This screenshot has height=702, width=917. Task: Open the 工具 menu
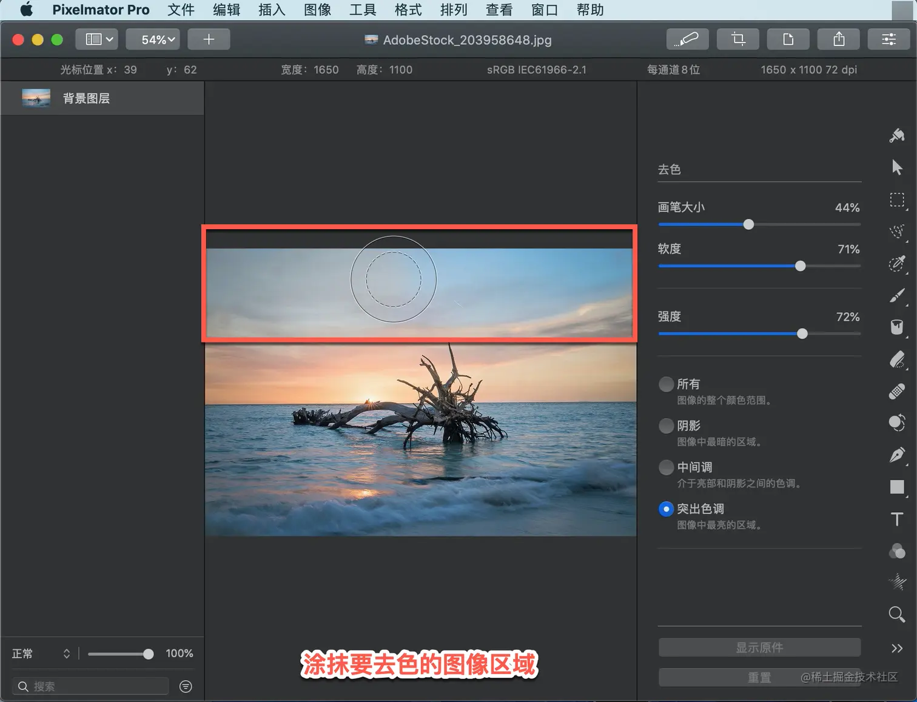(363, 10)
